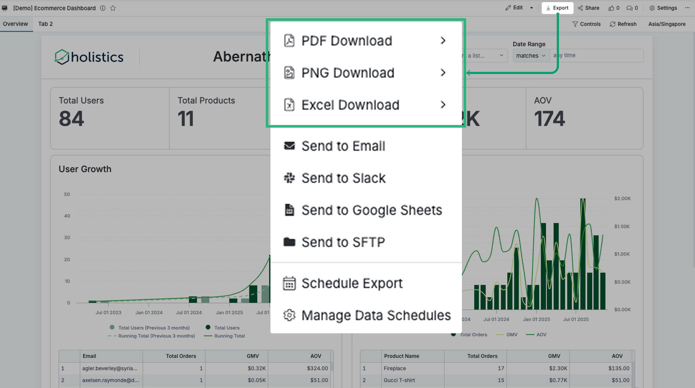Screen dimensions: 695x388
Task: Star the Ecommerce Dashboard as favorite
Action: point(113,8)
